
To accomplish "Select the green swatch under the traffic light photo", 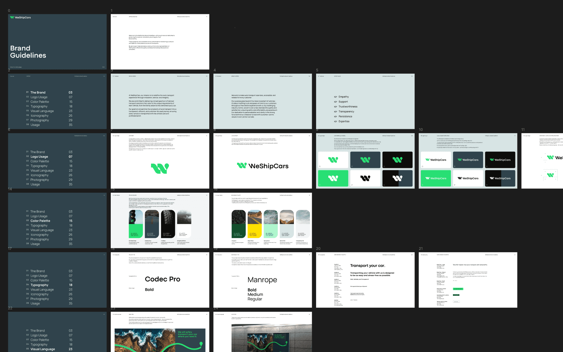I will point(136,231).
